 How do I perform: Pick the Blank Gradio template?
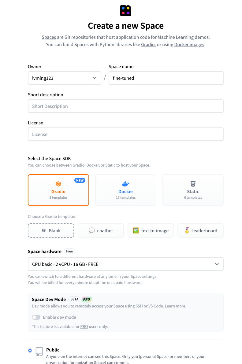pyautogui.click(x=51, y=230)
